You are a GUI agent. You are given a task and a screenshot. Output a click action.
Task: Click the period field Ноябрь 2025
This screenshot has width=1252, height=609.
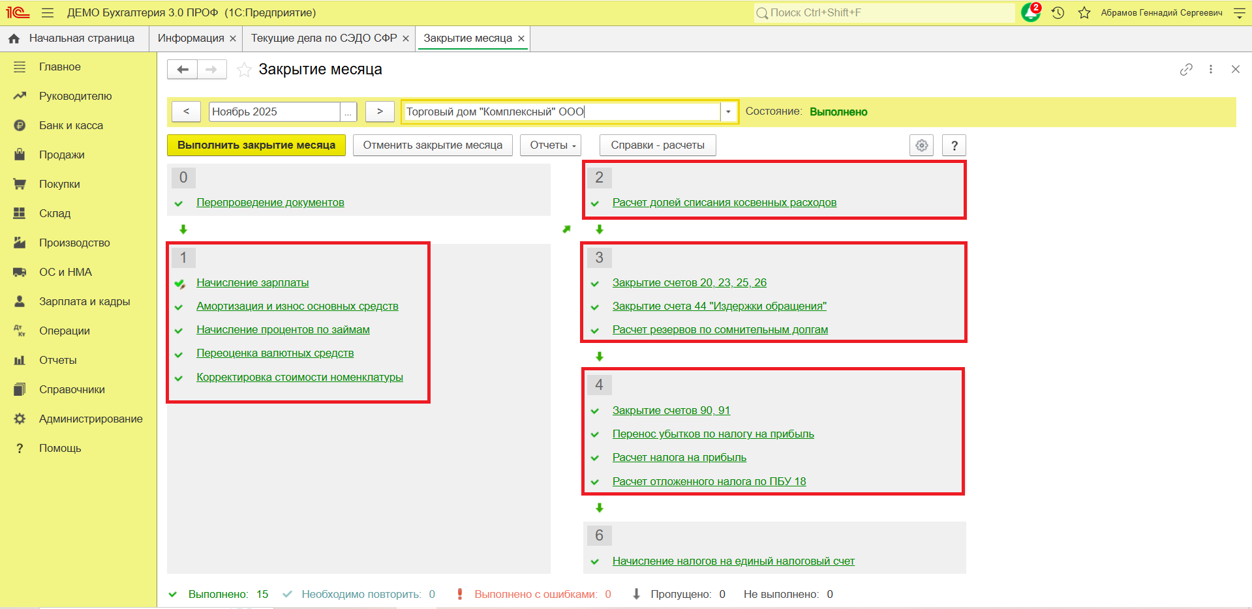(x=275, y=112)
